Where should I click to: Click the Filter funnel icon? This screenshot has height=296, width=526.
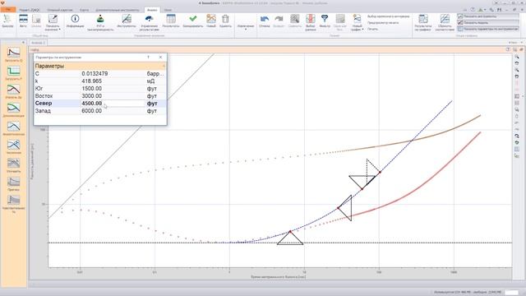(325, 21)
